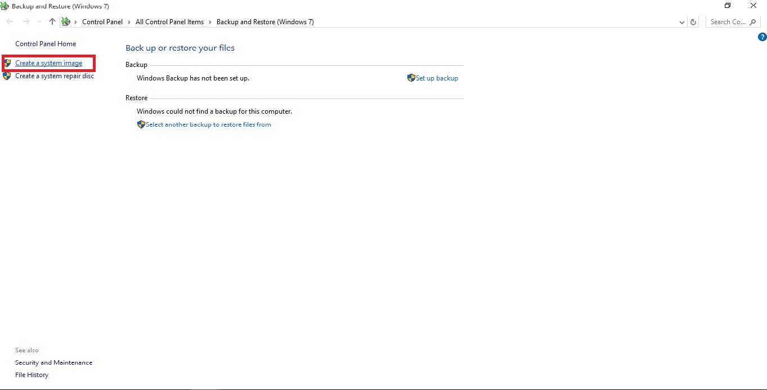Click the search magnifier icon
This screenshot has height=390, width=767.
coord(753,22)
